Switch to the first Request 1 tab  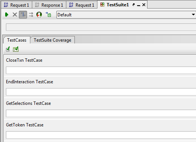[17, 5]
